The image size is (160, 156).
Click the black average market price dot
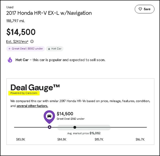click(x=75, y=127)
